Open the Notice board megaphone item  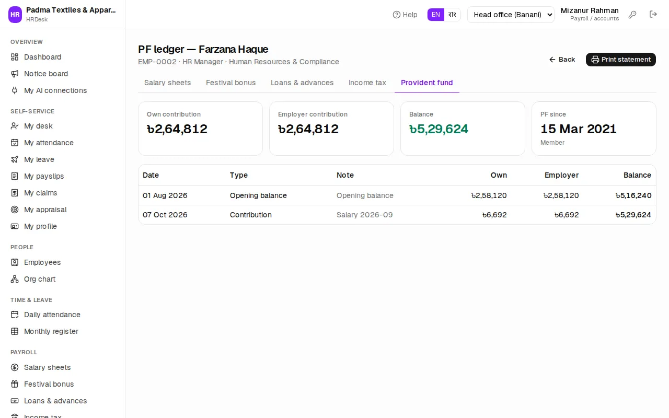point(63,74)
